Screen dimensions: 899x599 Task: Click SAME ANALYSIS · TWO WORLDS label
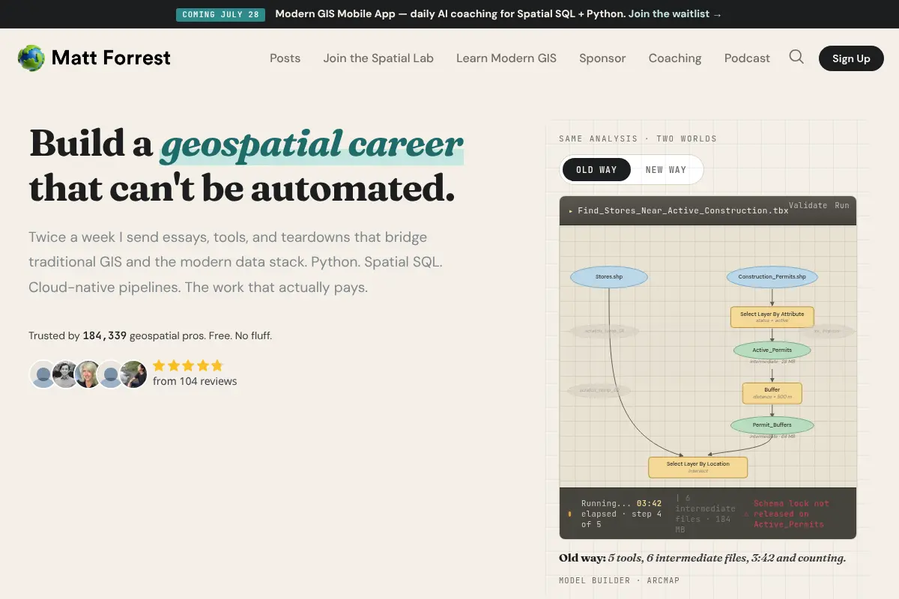tap(638, 139)
